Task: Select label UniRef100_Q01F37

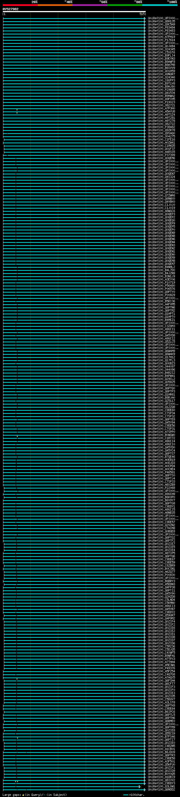Action: click(x=161, y=149)
